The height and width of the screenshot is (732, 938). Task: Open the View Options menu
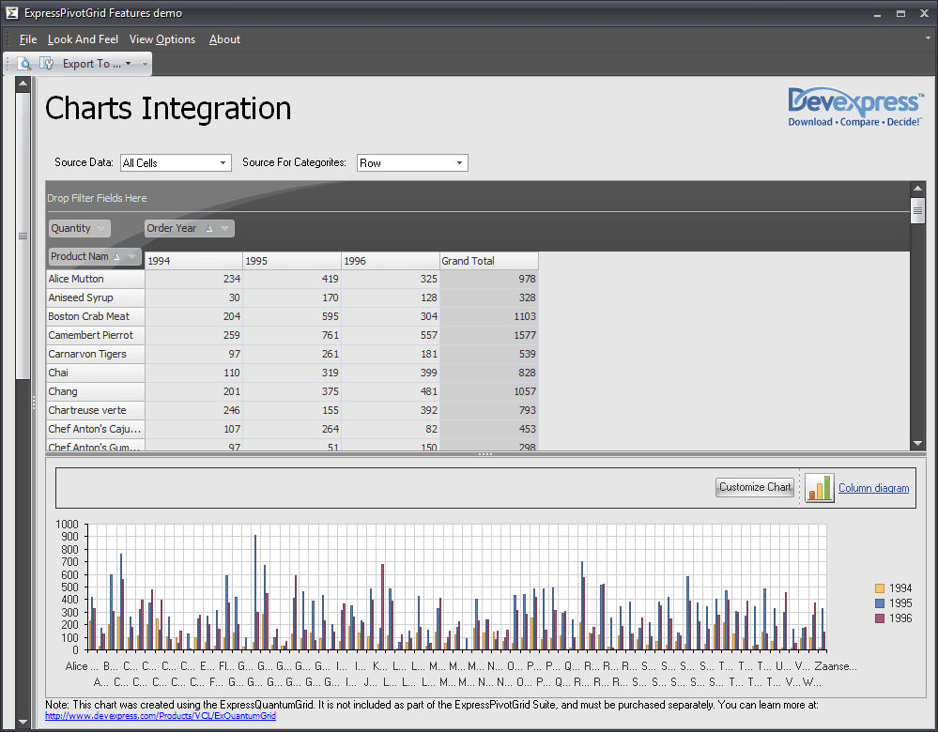point(162,39)
